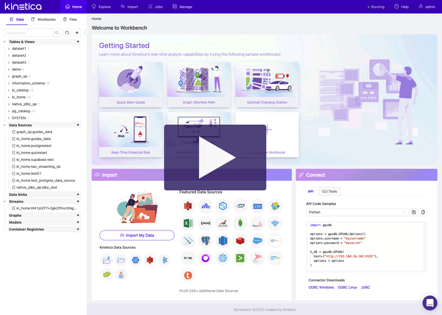Click the add button next to the refresh icon
442x315 pixels.
[x=77, y=33]
